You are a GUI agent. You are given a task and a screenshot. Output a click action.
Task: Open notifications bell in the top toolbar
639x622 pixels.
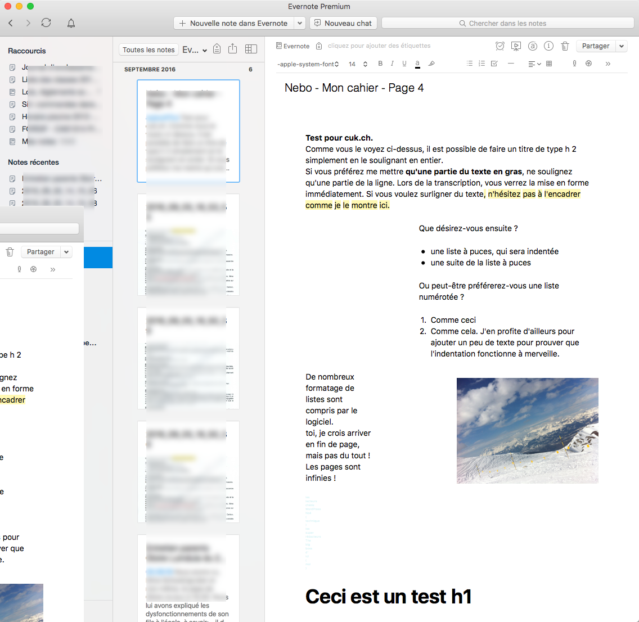[x=71, y=23]
